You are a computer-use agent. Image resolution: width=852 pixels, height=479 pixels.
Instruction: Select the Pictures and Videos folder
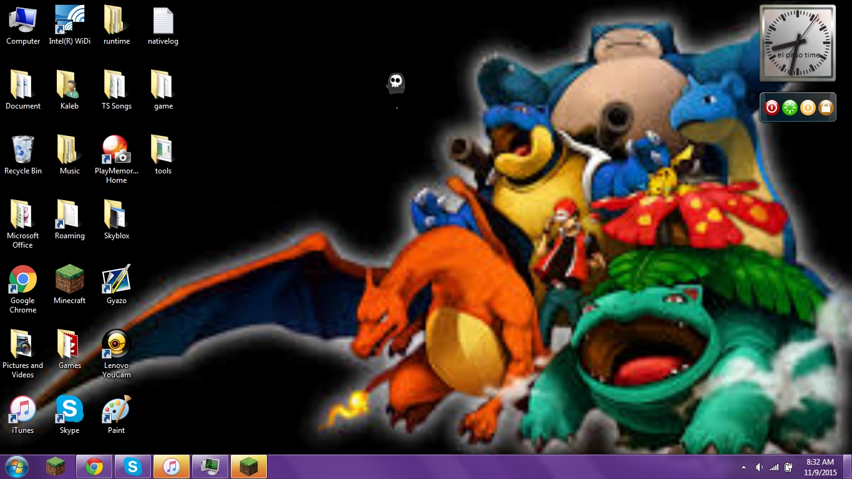(23, 354)
